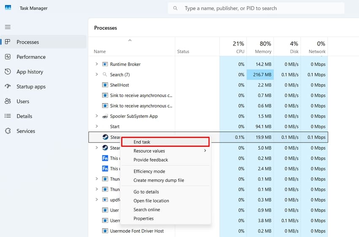The height and width of the screenshot is (237, 359).
Task: Expand the Start process group
Action: (97, 126)
